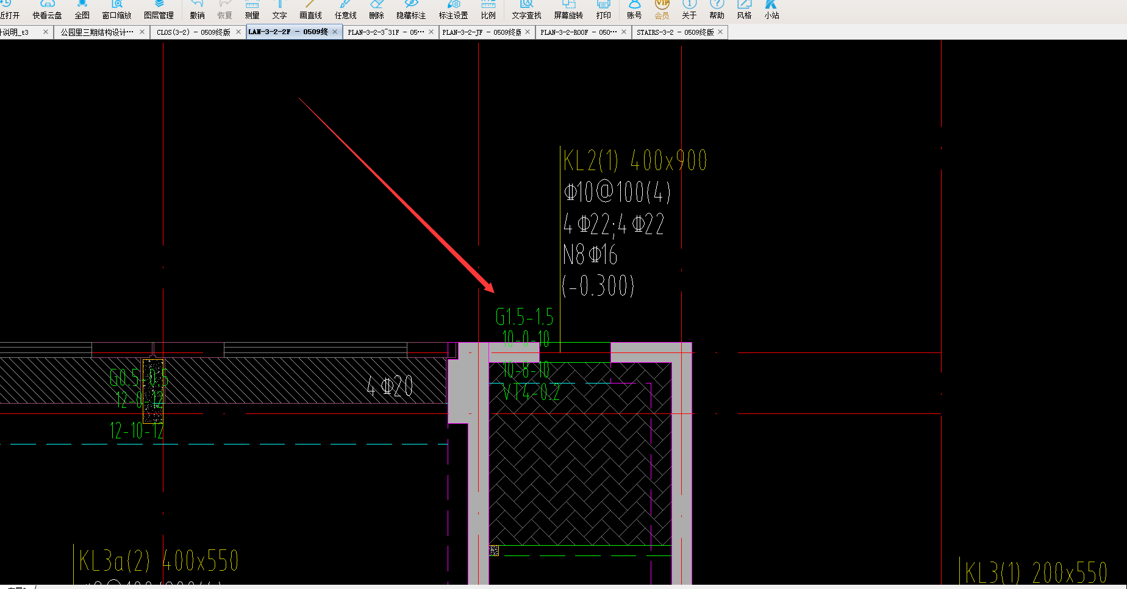This screenshot has height=589, width=1127.
Task: Open 帮助 help
Action: 717,10
